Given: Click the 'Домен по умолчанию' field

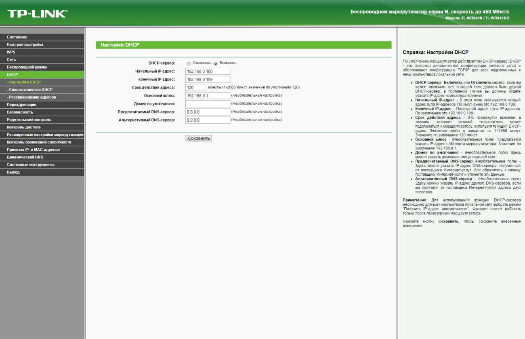Looking at the screenshot, I should click(208, 104).
